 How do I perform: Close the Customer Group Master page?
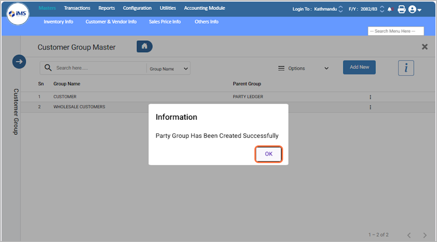click(x=425, y=47)
